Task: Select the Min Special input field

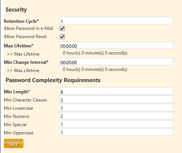Action: click(117, 124)
